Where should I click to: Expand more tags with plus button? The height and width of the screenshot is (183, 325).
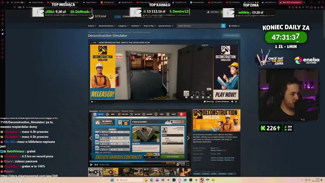click(x=235, y=174)
